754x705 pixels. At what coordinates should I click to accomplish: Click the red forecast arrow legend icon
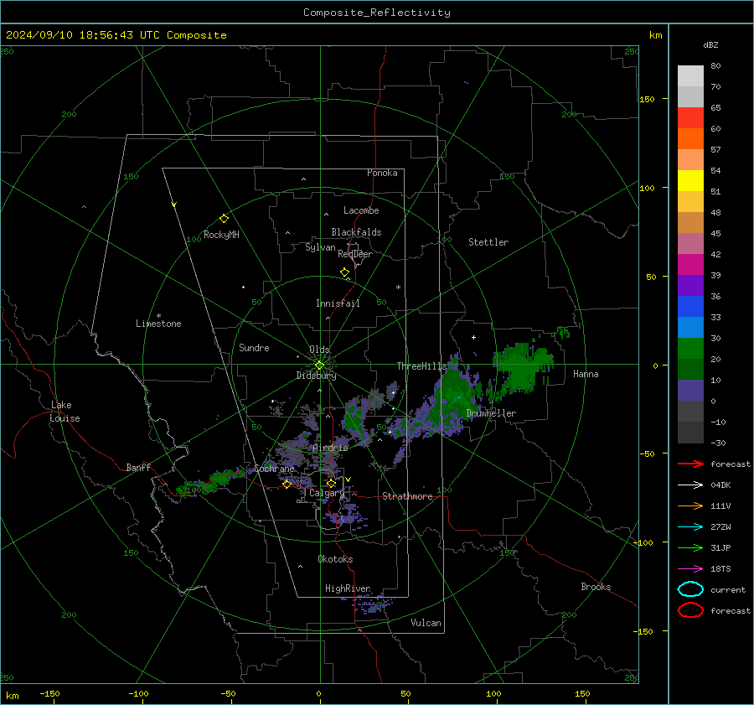(x=690, y=464)
